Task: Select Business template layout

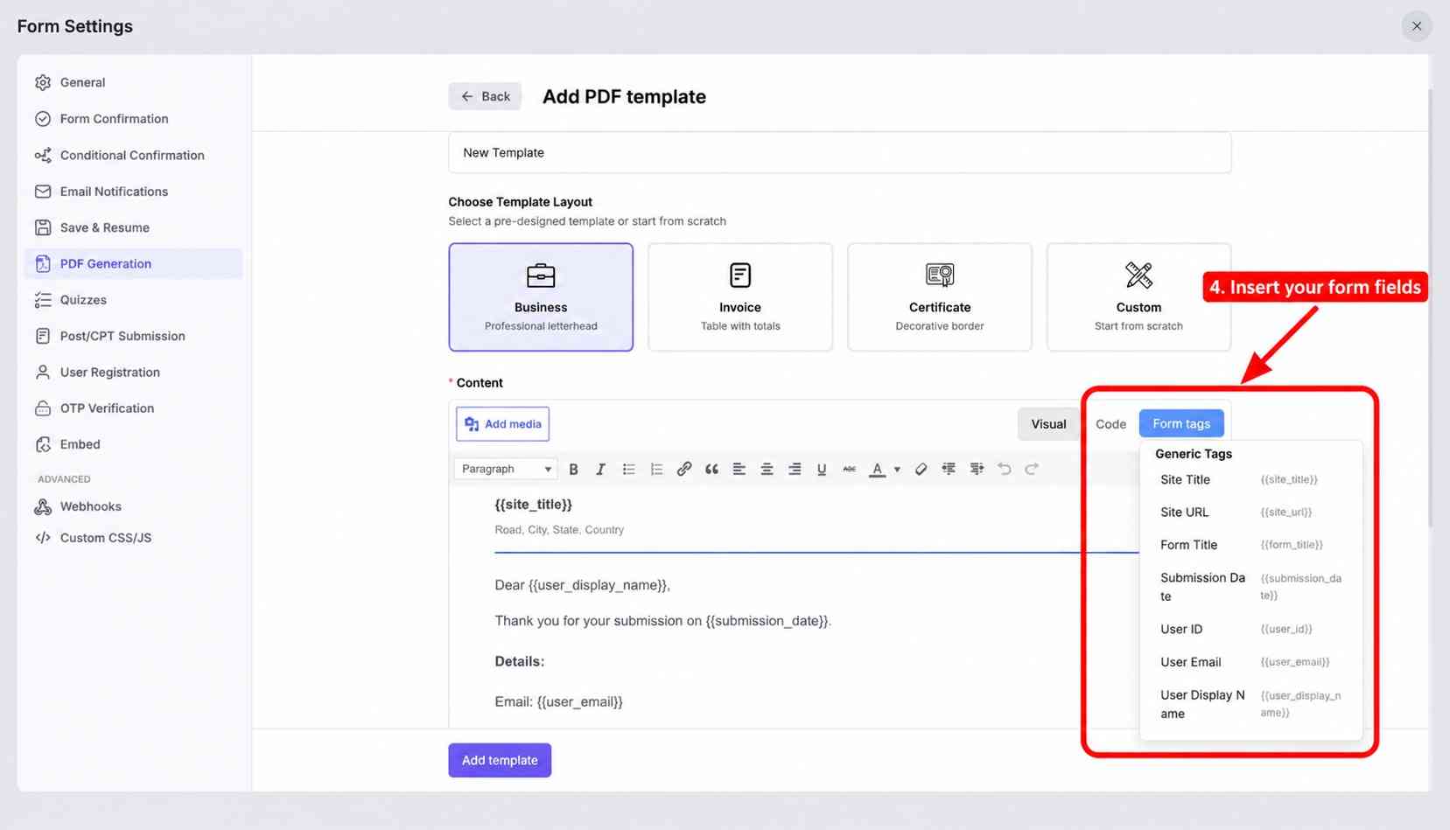Action: click(541, 297)
